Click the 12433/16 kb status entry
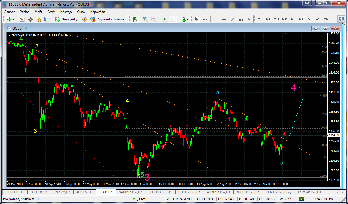348x204 pixels. (323, 199)
